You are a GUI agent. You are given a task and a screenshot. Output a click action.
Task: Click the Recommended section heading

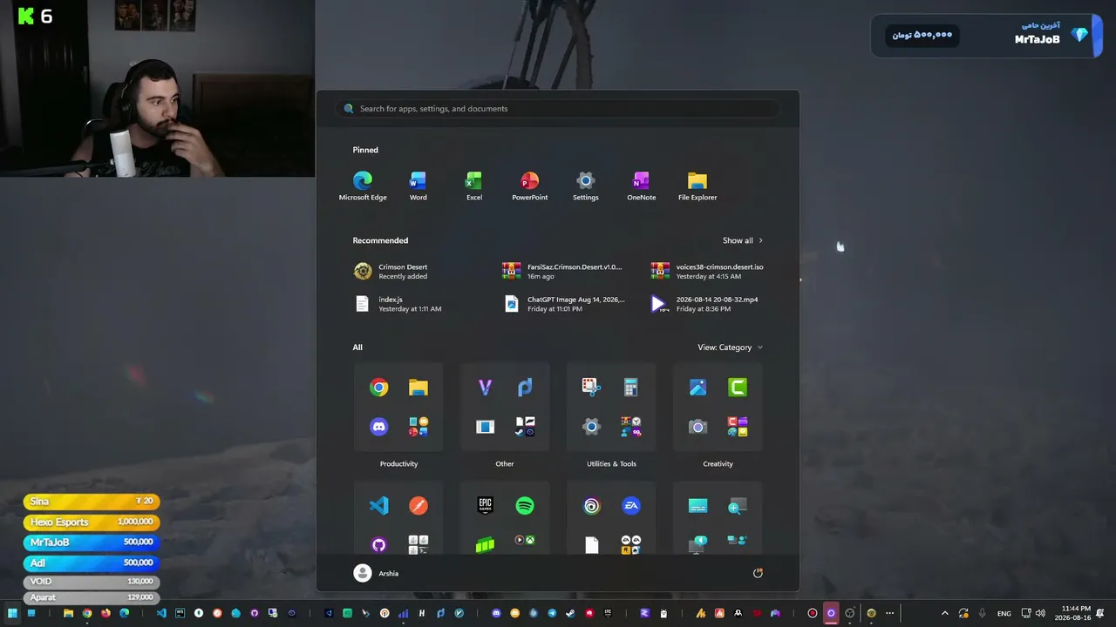[x=380, y=240]
